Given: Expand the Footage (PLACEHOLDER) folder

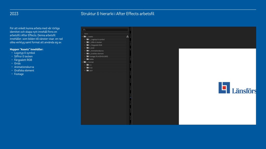Looking at the screenshot, I should point(85,56).
